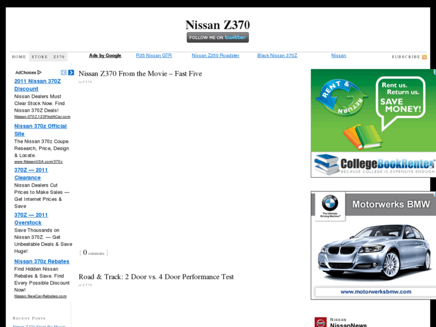Open the Z370 menu item
Viewport: 436px width, 327px height.
[x=59, y=57]
